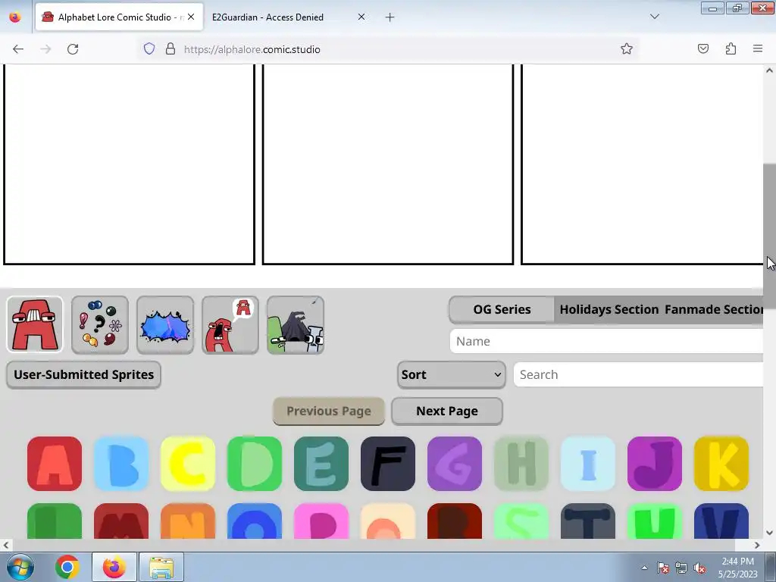Open tracking protection shield info
The width and height of the screenshot is (776, 582).
tap(149, 49)
